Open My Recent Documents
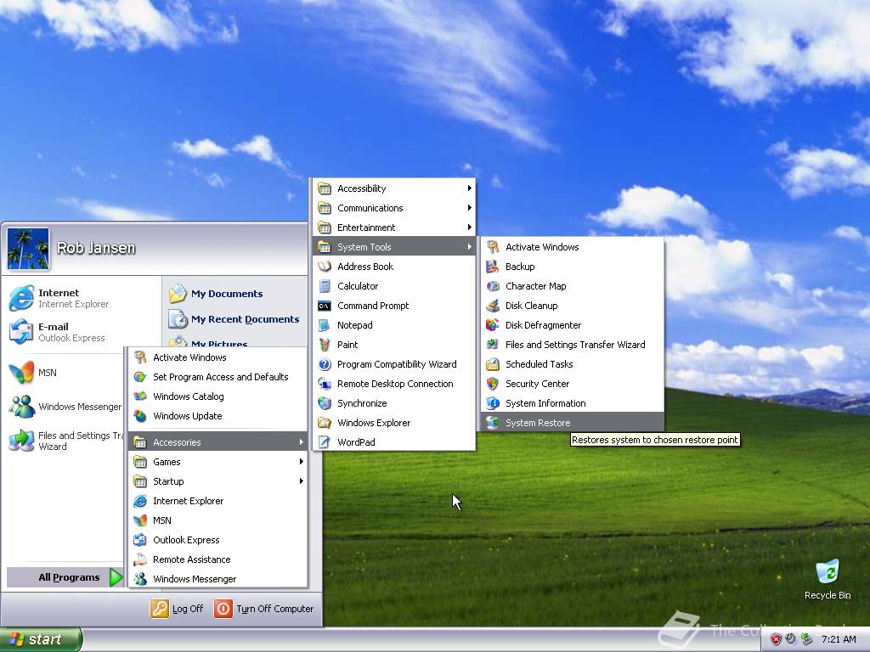Screen dimensions: 870x652 click(x=234, y=319)
